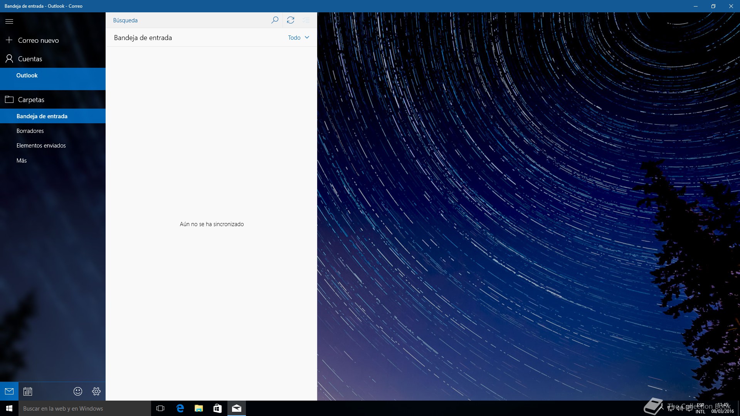740x416 pixels.
Task: Open taskbar clock showing 08/03/2016
Action: coord(723,408)
